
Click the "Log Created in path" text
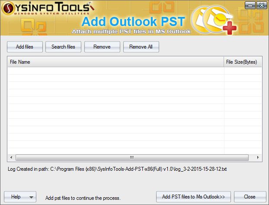117,169
